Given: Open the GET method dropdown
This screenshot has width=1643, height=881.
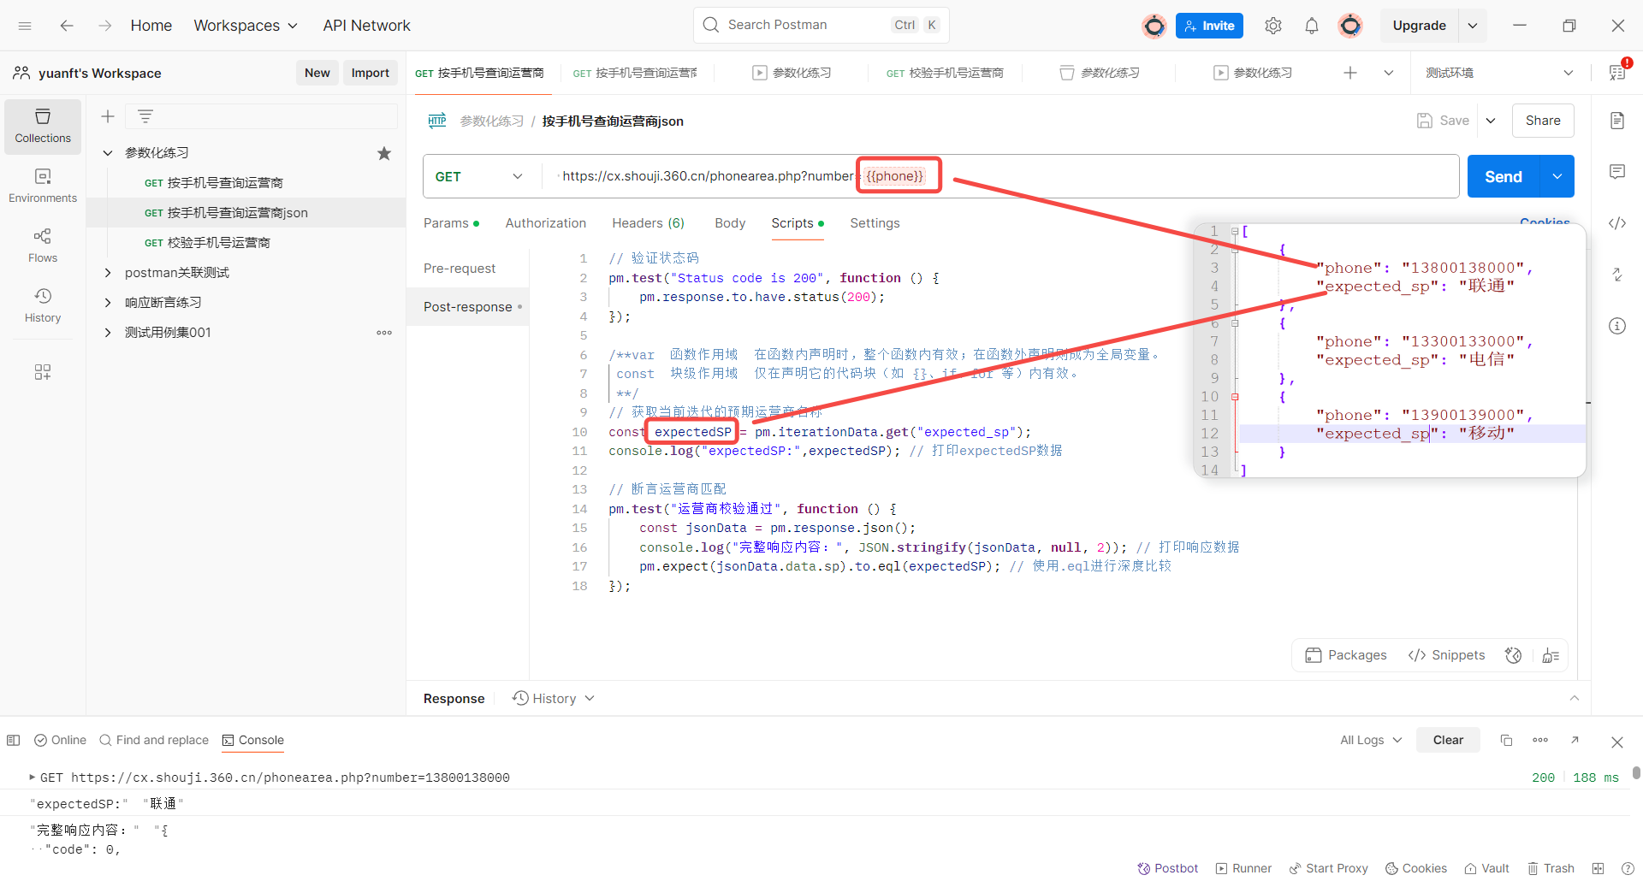Looking at the screenshot, I should coord(479,176).
